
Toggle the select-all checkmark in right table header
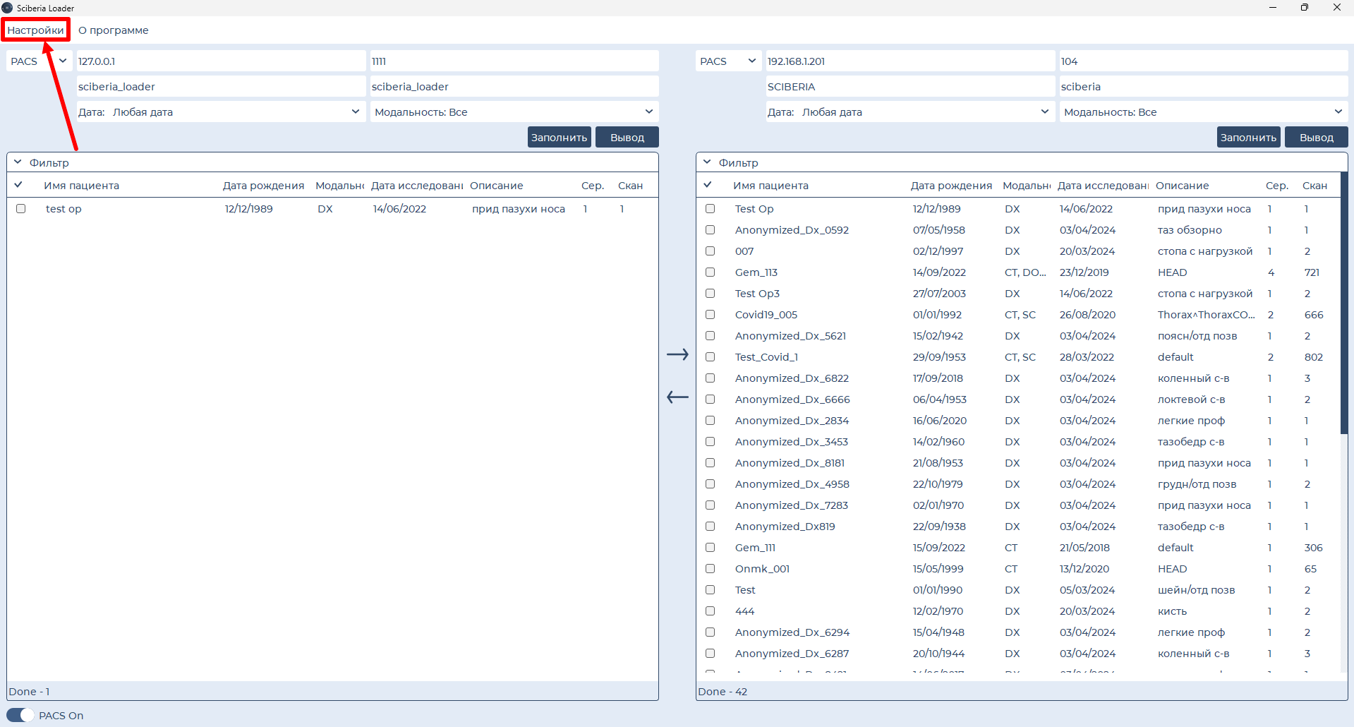[x=708, y=185]
